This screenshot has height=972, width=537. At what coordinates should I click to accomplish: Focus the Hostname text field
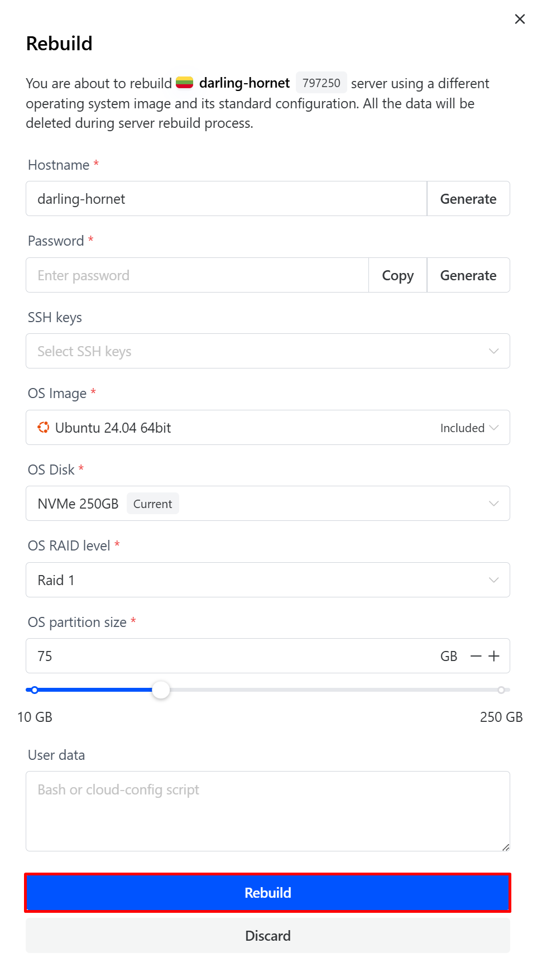[226, 199]
